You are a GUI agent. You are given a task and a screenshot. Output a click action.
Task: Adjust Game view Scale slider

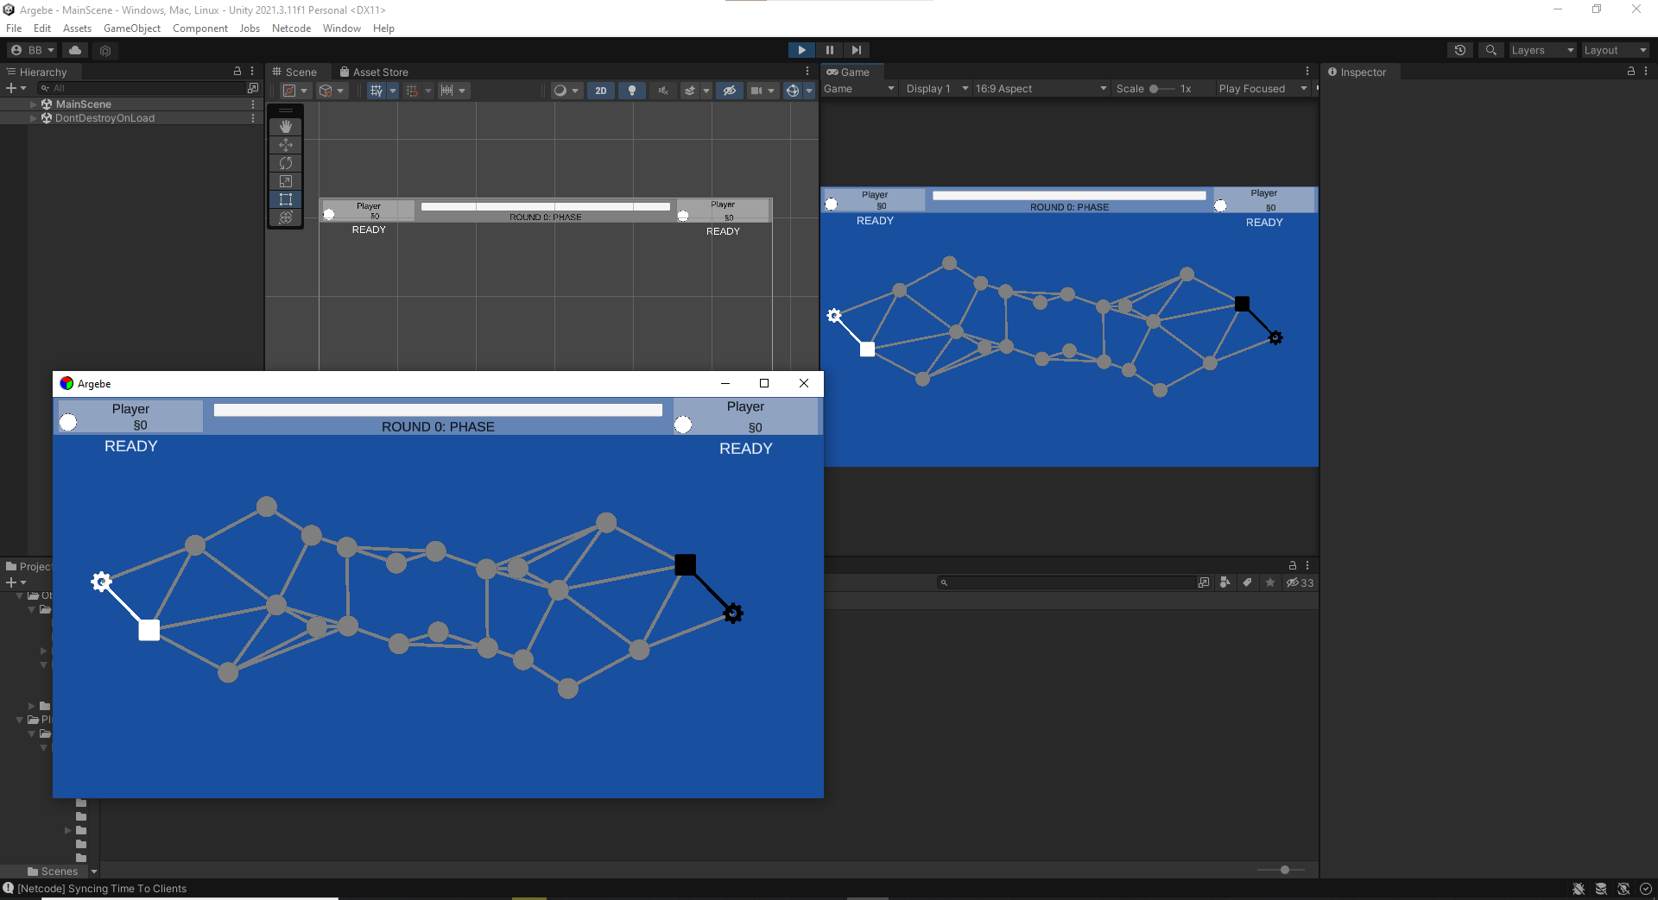pyautogui.click(x=1162, y=89)
